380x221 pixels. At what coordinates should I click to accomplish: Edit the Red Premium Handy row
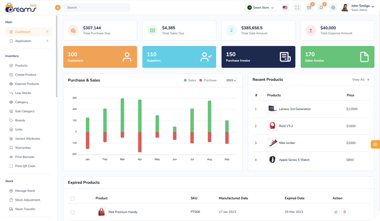tap(336, 212)
